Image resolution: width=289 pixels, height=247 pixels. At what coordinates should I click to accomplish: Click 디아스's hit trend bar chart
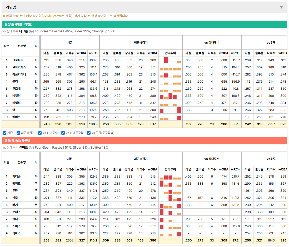point(170,233)
